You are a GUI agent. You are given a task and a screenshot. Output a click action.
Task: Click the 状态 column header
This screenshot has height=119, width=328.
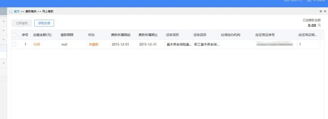tap(91, 35)
